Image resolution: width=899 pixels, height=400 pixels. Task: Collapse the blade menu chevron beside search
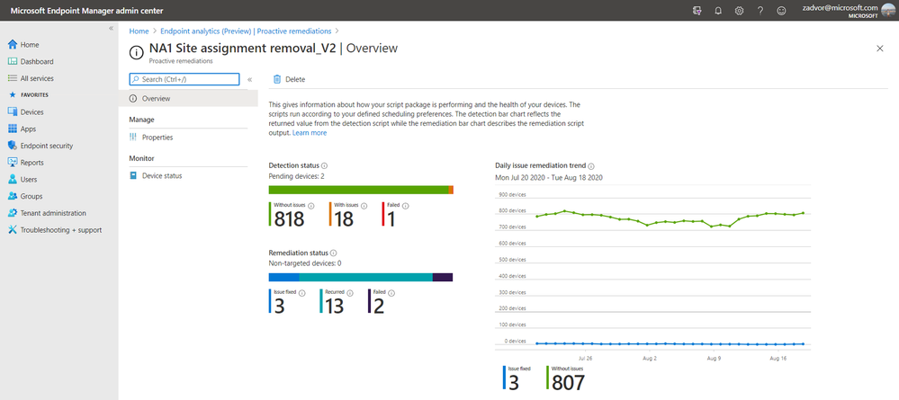click(249, 80)
